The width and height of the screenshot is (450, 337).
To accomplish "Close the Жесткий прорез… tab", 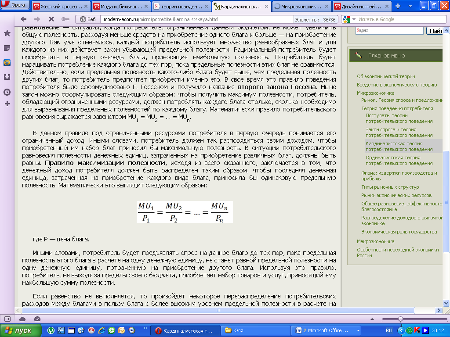I will [x=86, y=6].
